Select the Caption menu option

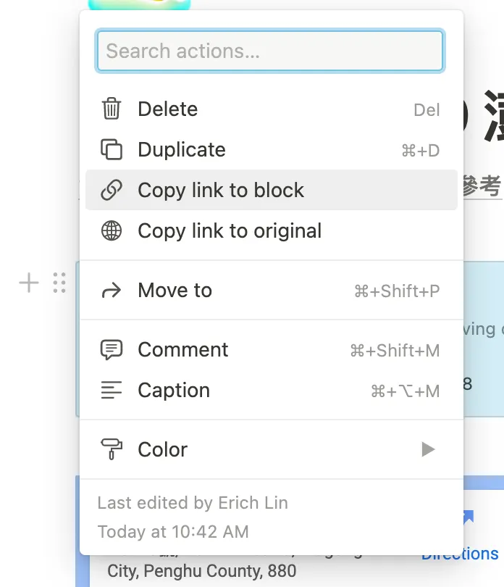click(174, 391)
